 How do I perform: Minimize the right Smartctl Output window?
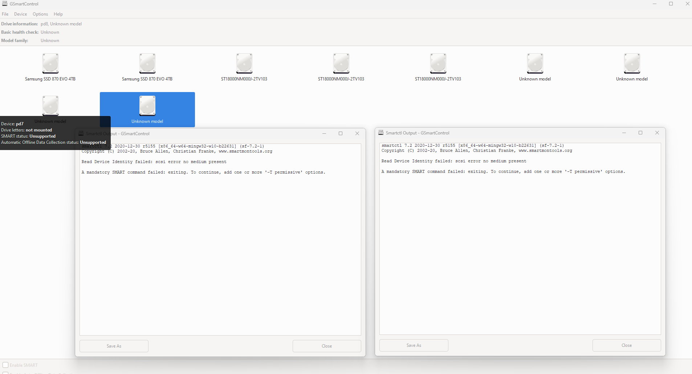click(x=624, y=133)
